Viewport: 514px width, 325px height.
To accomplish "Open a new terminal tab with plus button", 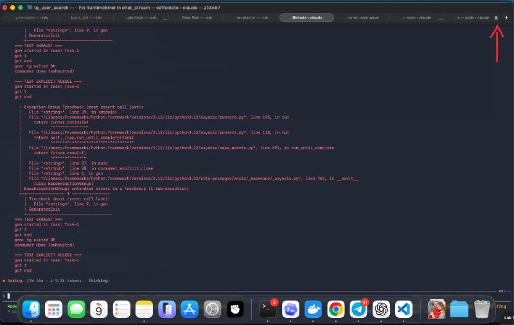I will click(506, 18).
